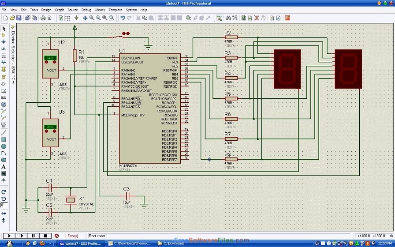
Task: Stop the simulation
Action: 45,236
